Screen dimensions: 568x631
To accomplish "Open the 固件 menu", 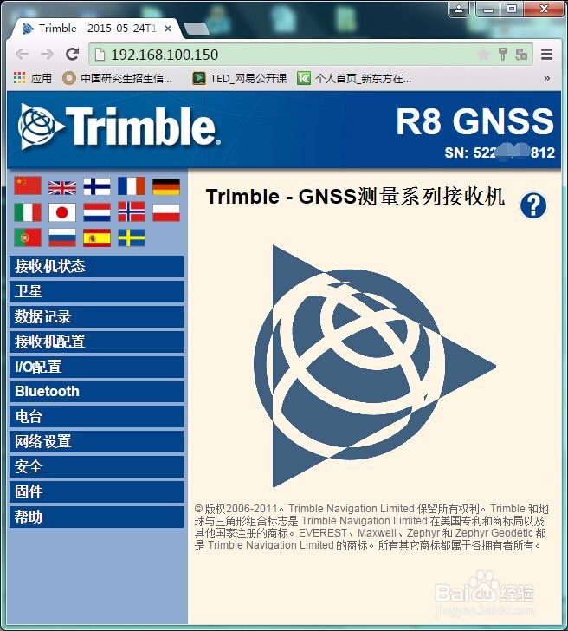I will (x=96, y=491).
